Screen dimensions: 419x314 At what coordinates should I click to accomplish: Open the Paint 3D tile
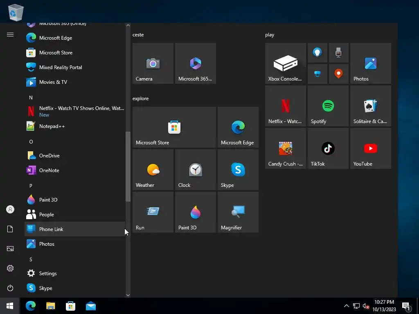tap(195, 212)
